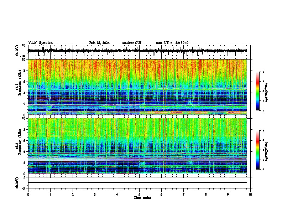Click the time axis tick label "1"
282x218 pixels.
coord(50,194)
